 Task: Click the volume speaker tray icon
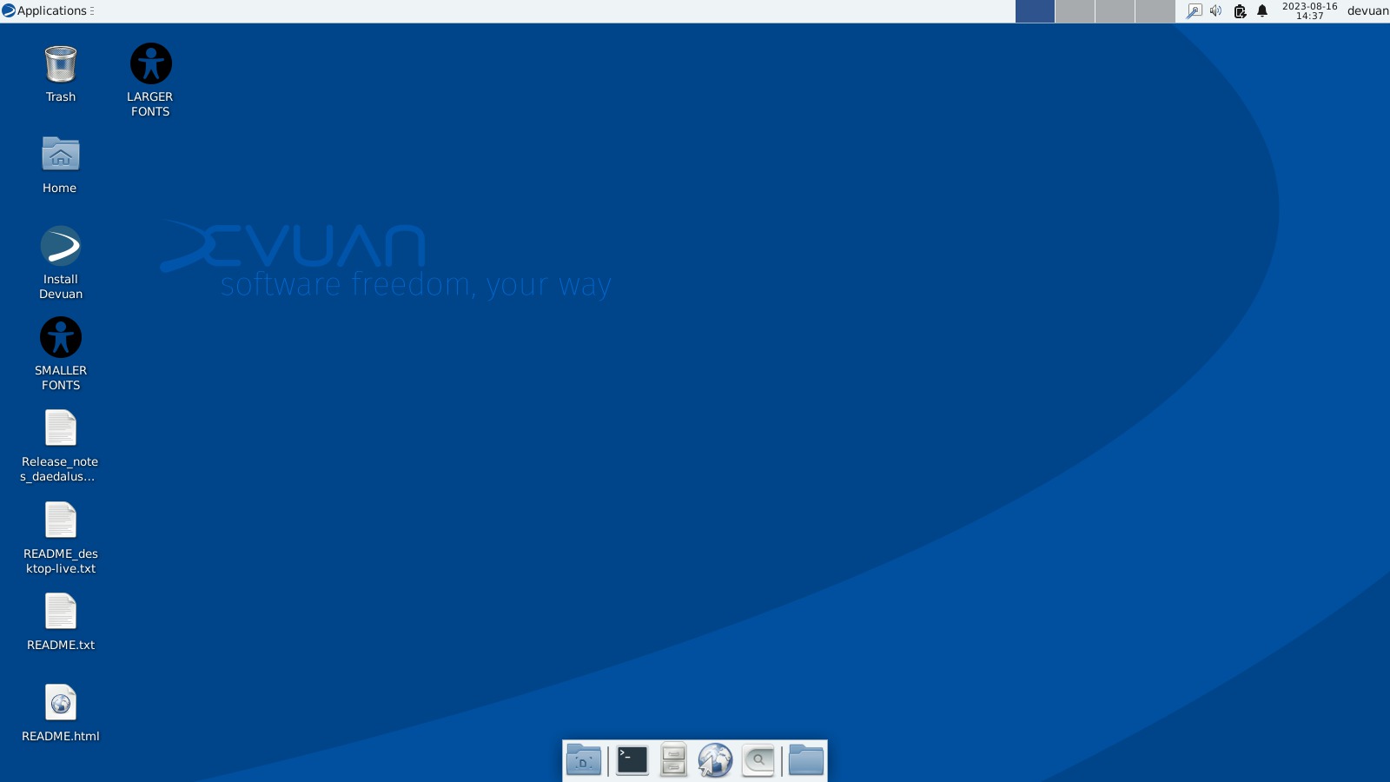(x=1216, y=11)
